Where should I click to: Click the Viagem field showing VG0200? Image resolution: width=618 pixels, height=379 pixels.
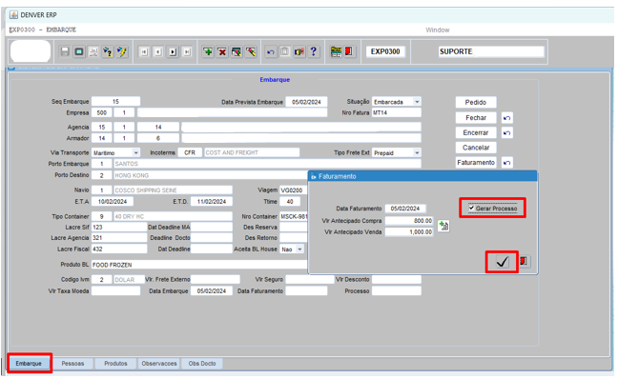click(x=293, y=190)
